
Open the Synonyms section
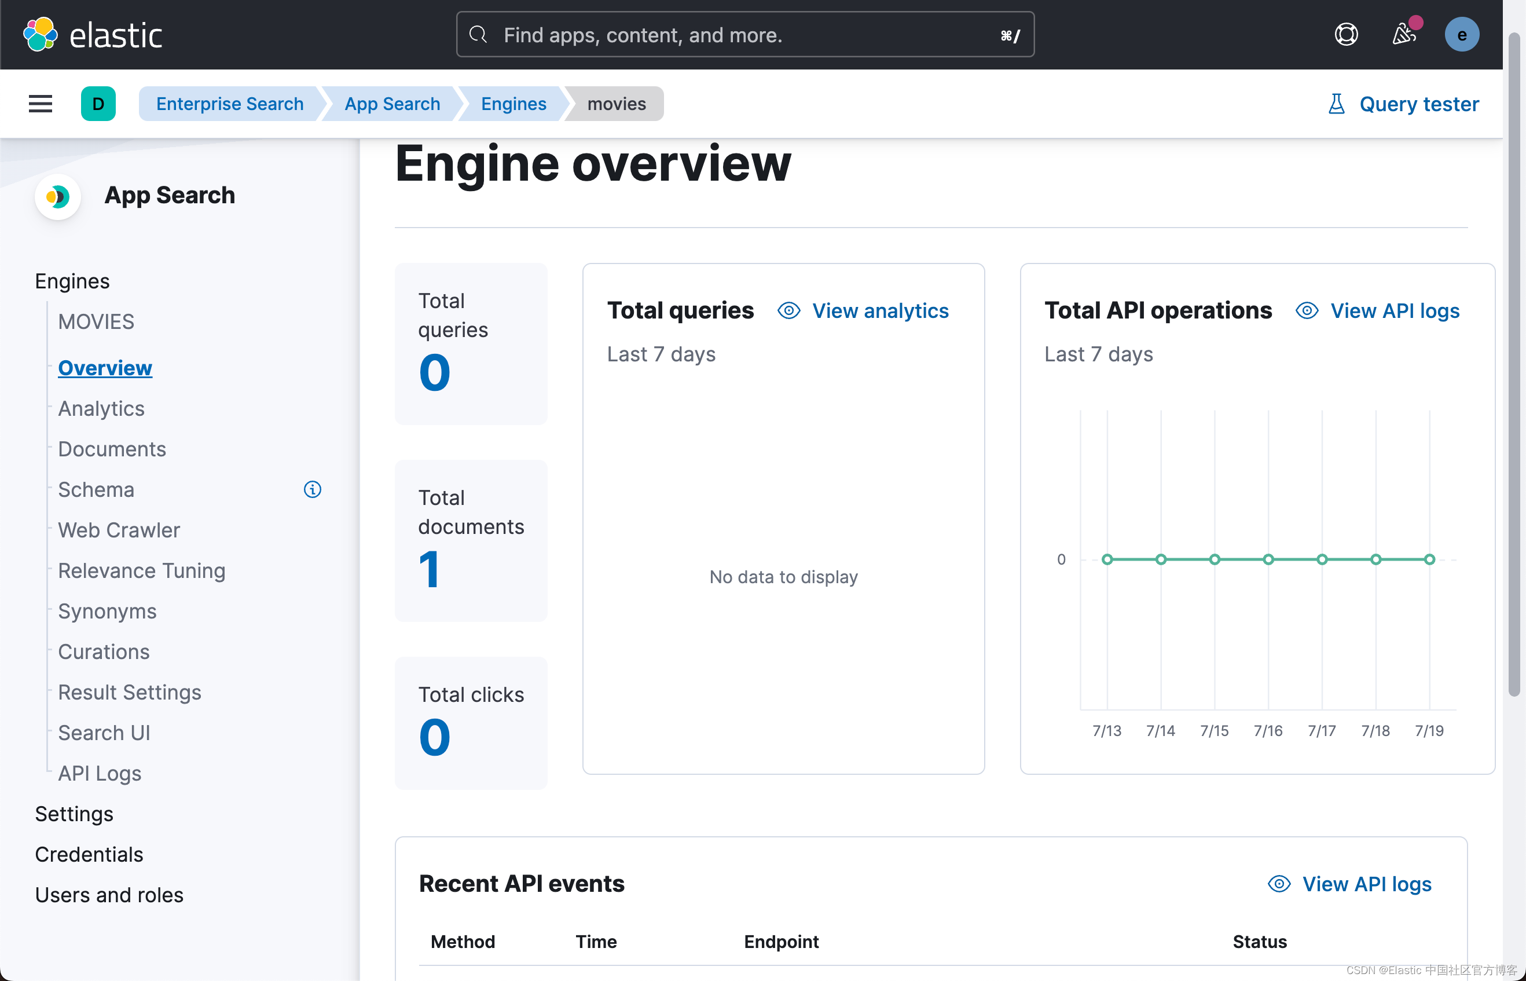107,612
